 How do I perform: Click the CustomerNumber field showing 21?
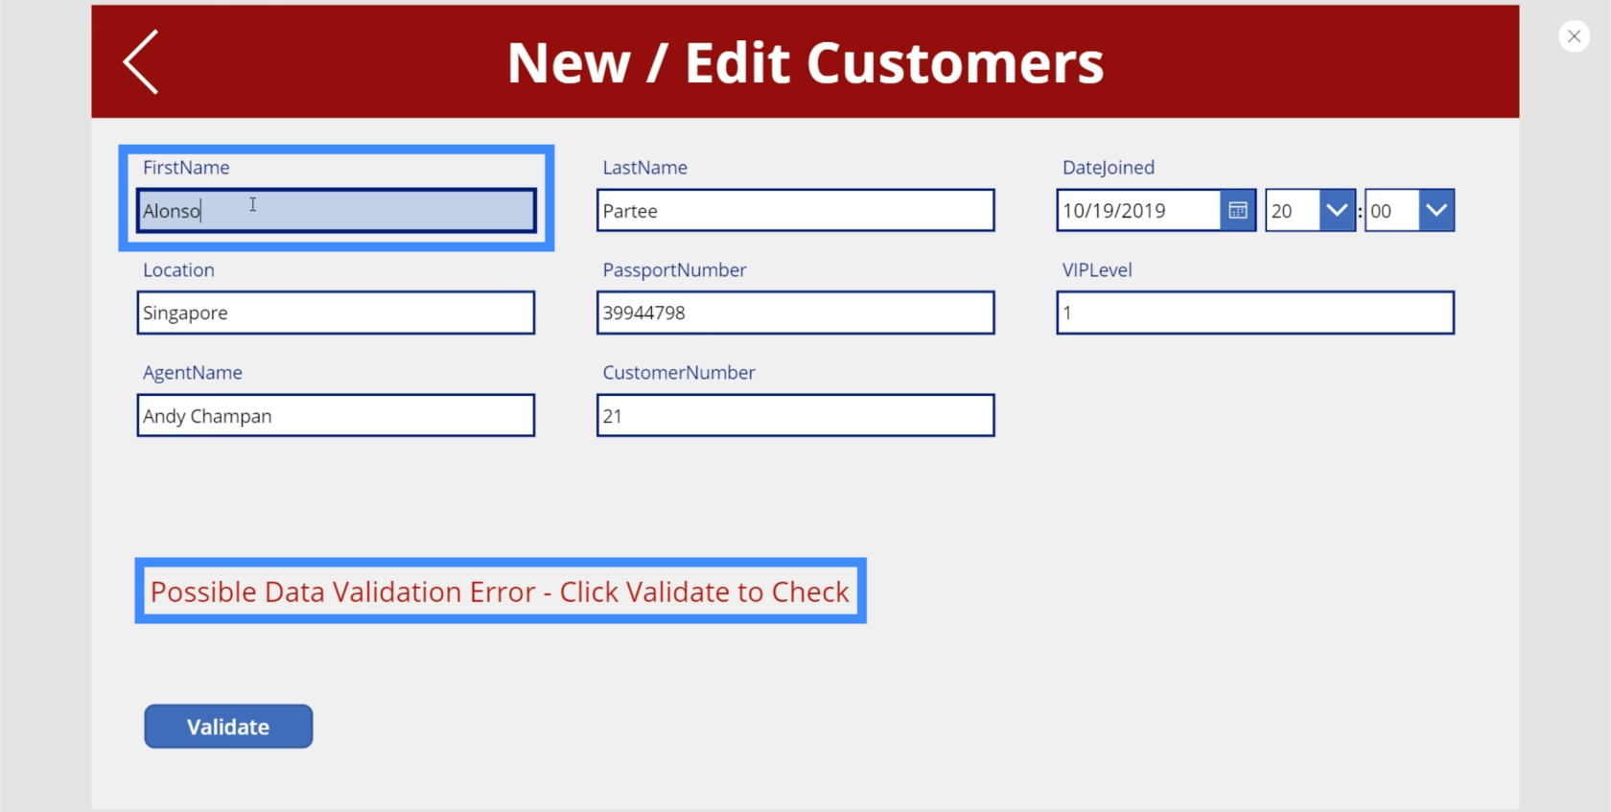click(795, 415)
